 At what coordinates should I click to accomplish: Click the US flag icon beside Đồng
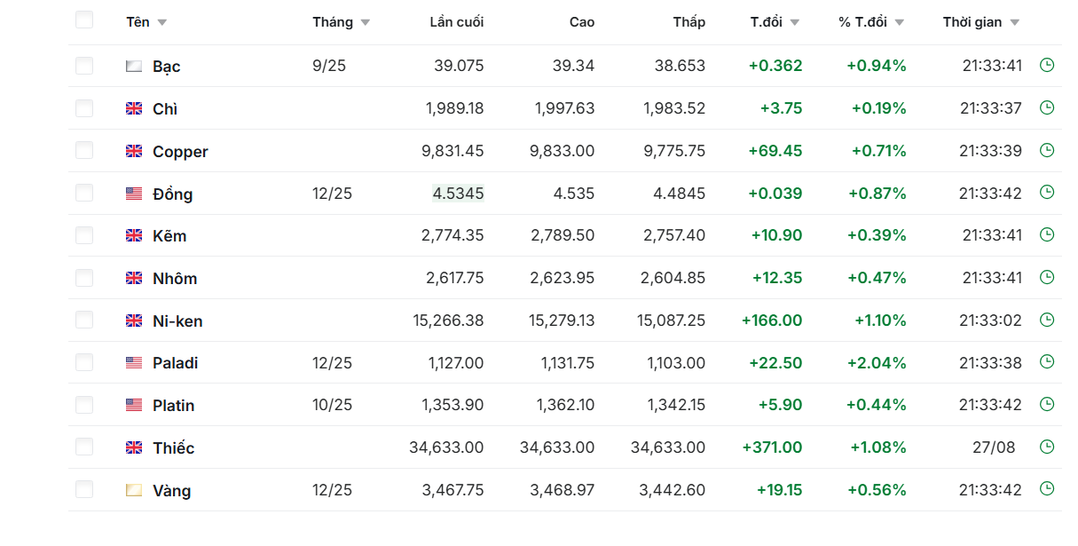pyautogui.click(x=134, y=194)
